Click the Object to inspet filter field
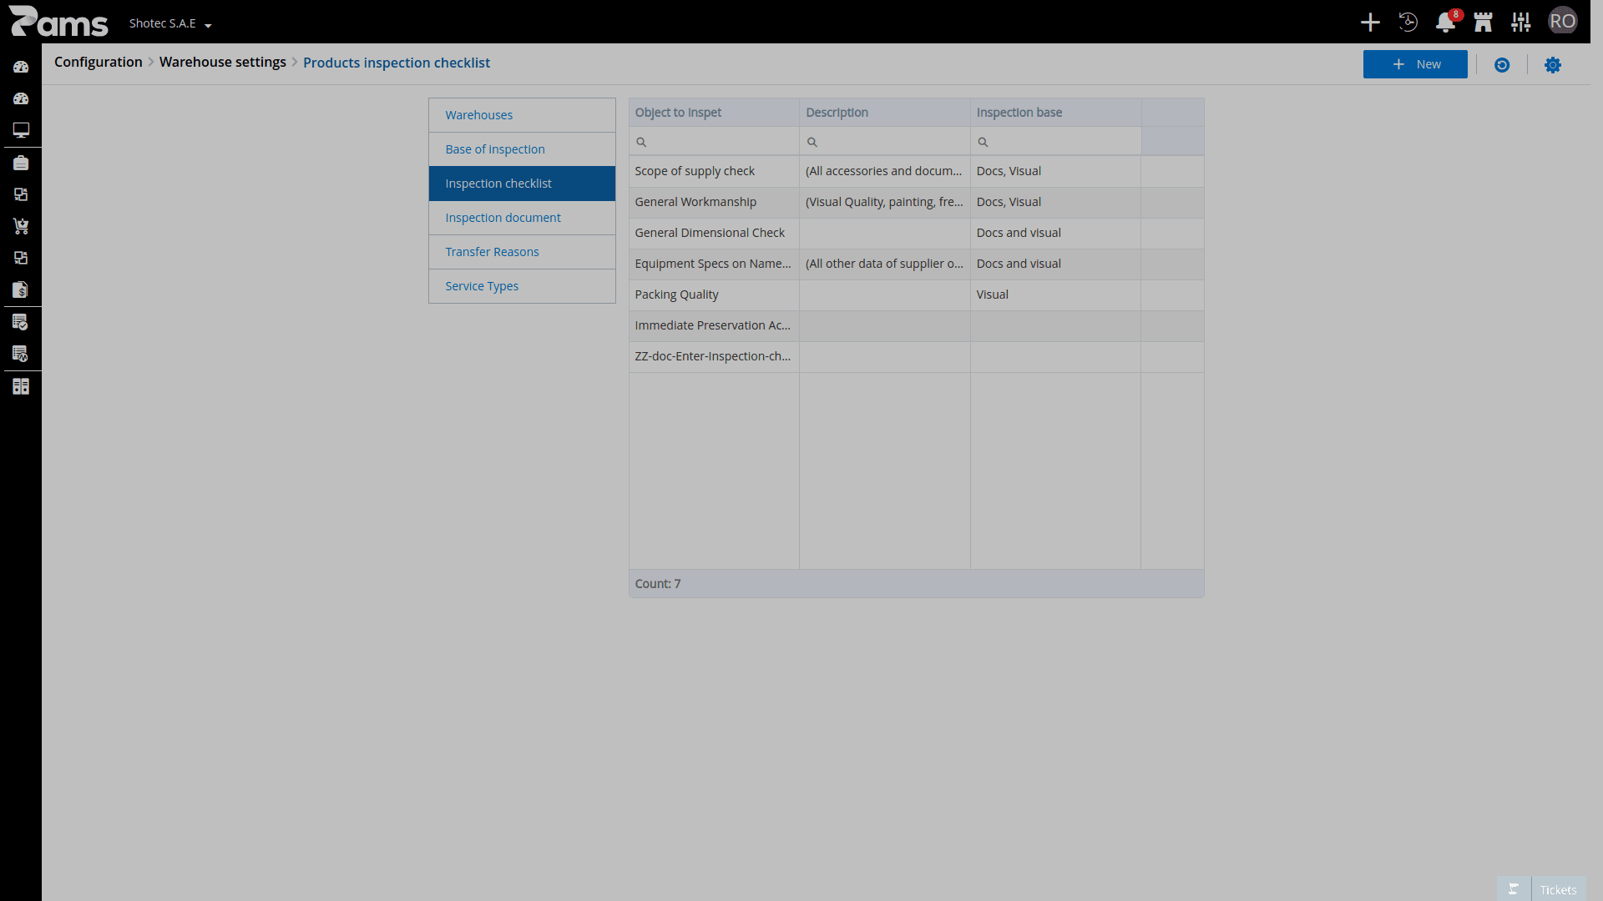The image size is (1603, 901). [714, 142]
